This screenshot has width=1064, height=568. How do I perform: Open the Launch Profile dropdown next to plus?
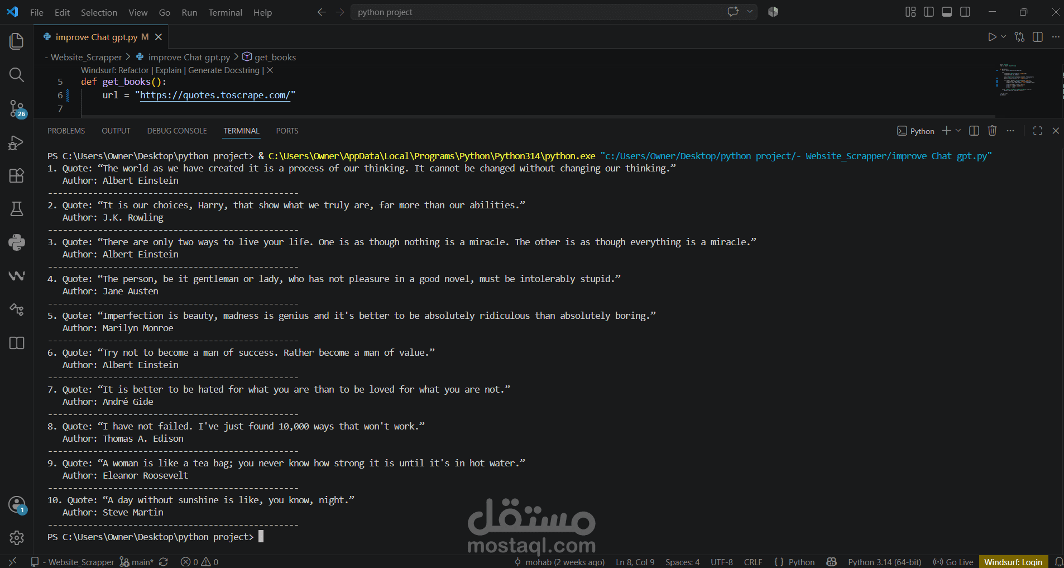click(x=958, y=131)
